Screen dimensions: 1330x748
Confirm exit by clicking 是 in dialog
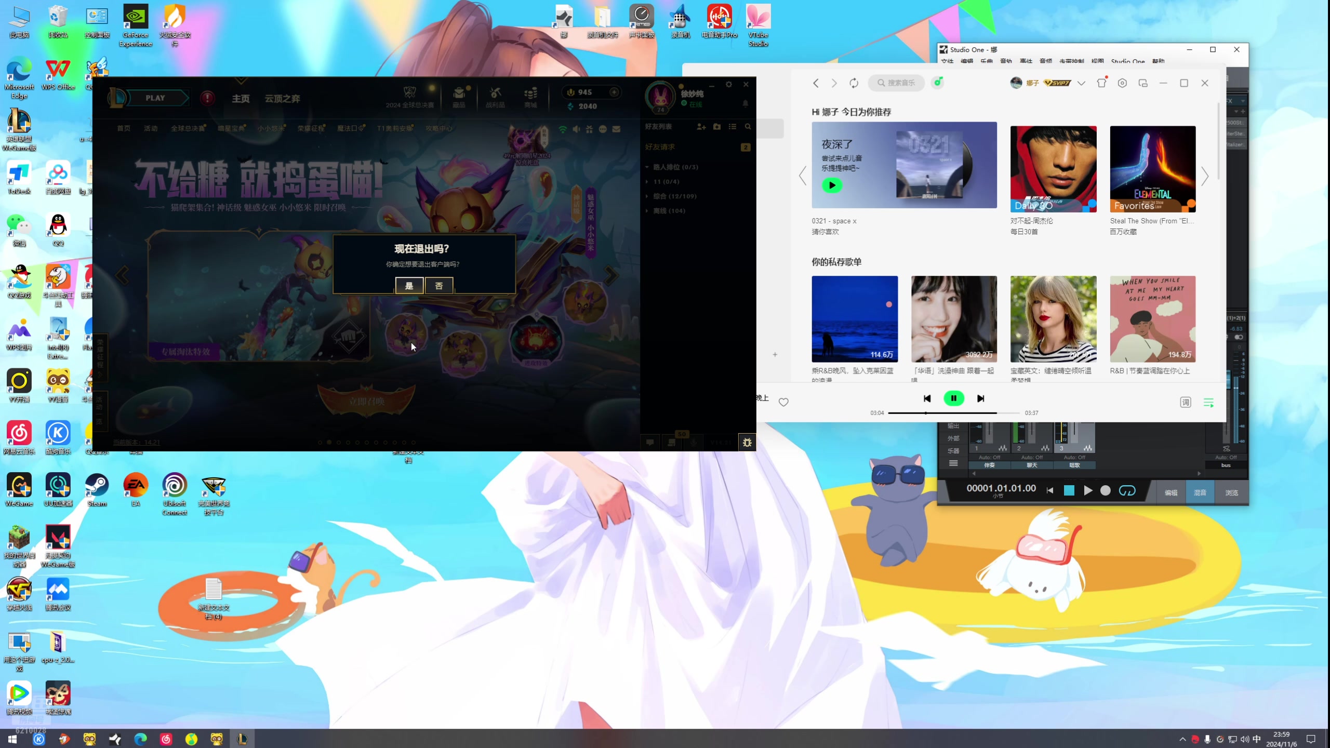409,285
